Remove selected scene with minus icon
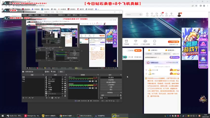 26,98
